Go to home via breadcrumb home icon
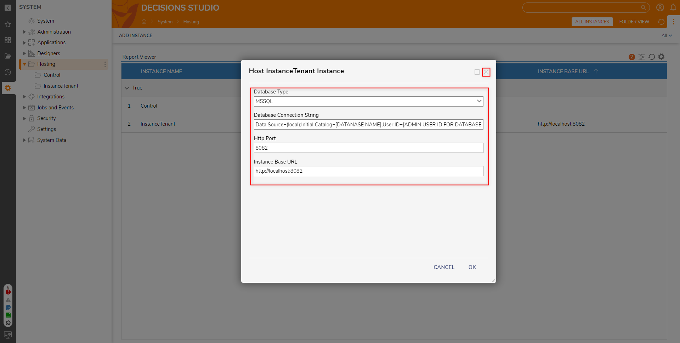The image size is (680, 343). click(144, 22)
